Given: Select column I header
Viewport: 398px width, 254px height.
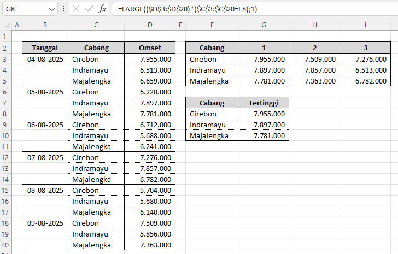Looking at the screenshot, I should pyautogui.click(x=365, y=25).
